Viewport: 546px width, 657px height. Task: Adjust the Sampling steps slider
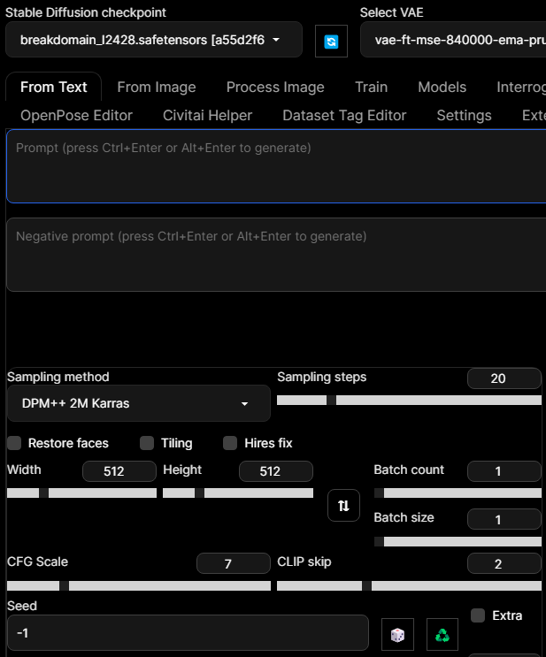[410, 401]
